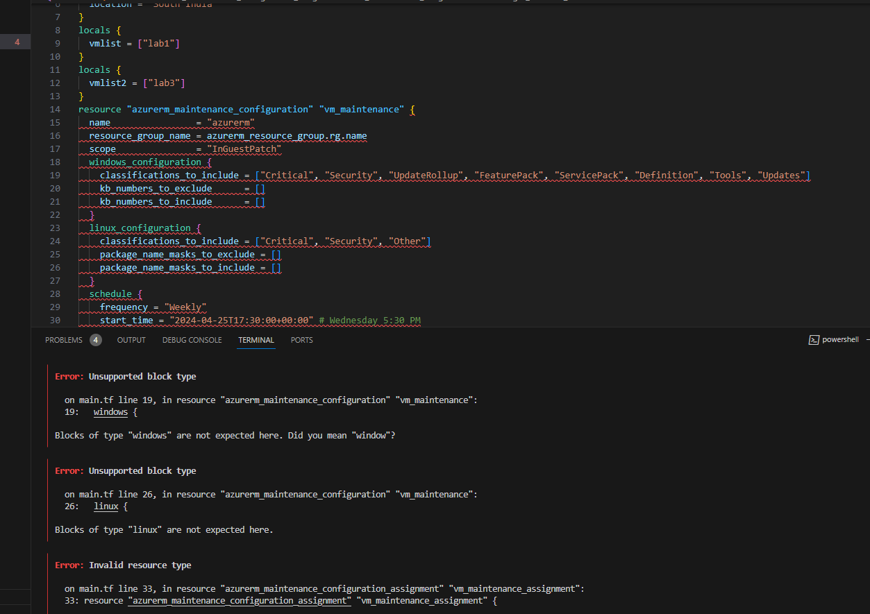Click "Blocks of type "linux" are not expected here."
Viewport: 870px width, 614px height.
click(x=164, y=530)
